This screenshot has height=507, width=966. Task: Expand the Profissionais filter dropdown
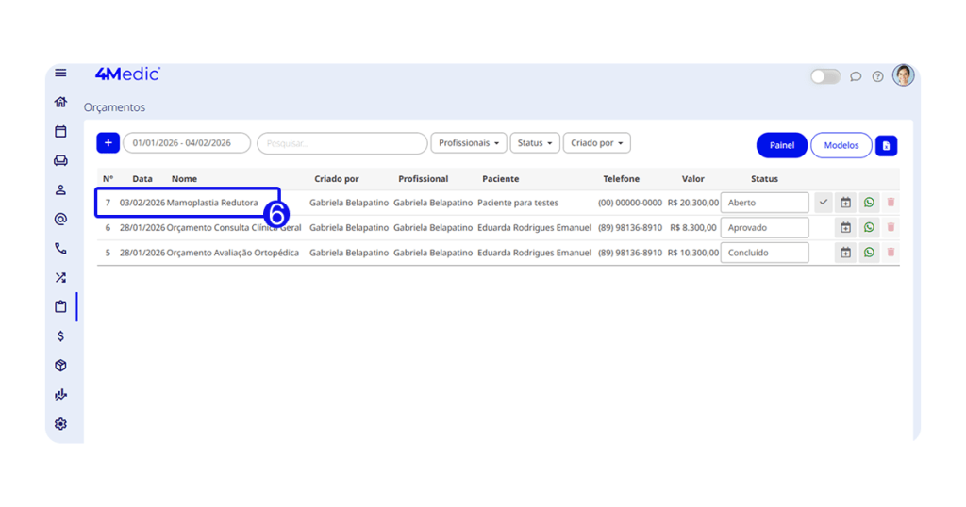[469, 143]
